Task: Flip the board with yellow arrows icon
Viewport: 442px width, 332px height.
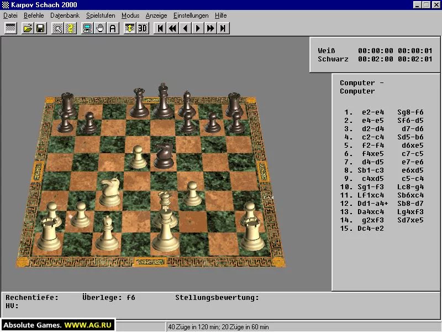Action: (130, 28)
